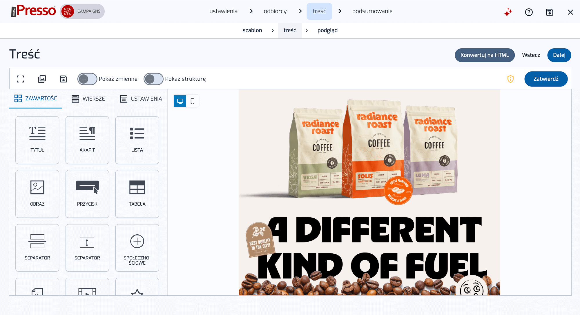Click the yellow shield info icon
This screenshot has width=580, height=315.
(510, 79)
